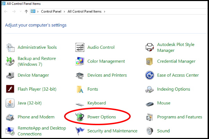Open the Ease of Access Center icon
The height and width of the screenshot is (139, 209).
pyautogui.click(x=149, y=75)
